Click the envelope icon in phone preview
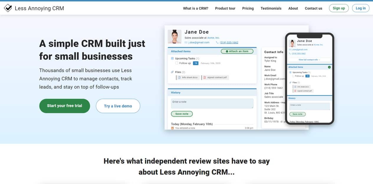The width and height of the screenshot is (373, 184). 290,50
